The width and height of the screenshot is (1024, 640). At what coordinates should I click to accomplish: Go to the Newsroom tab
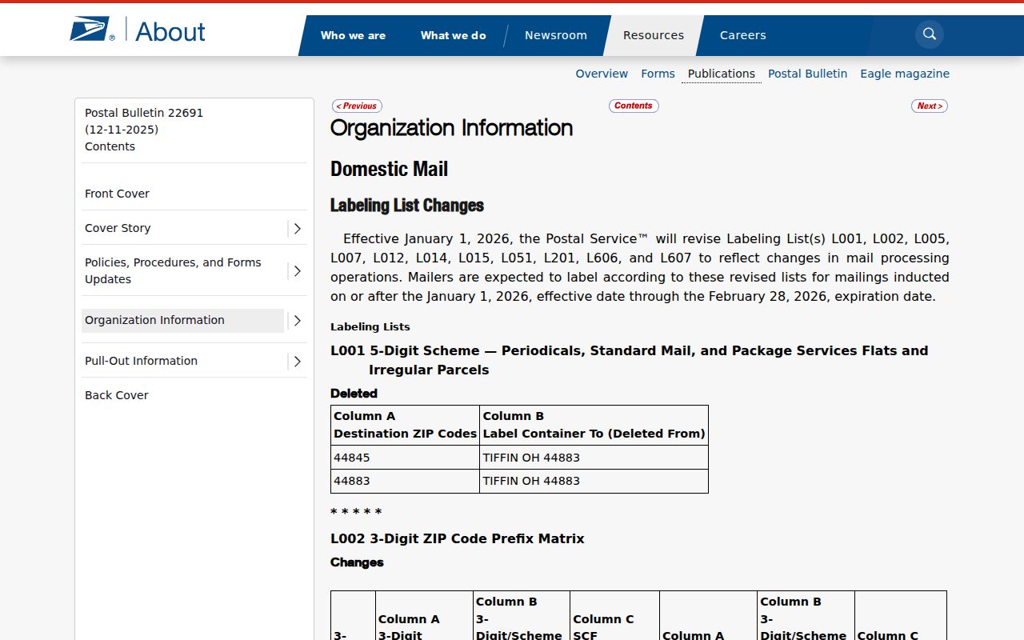[556, 35]
